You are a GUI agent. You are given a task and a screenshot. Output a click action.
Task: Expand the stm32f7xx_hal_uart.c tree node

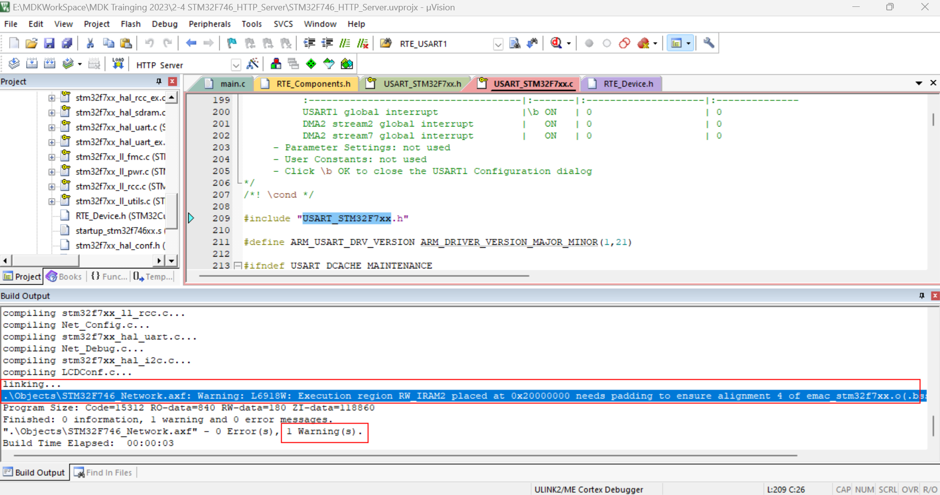(x=52, y=128)
